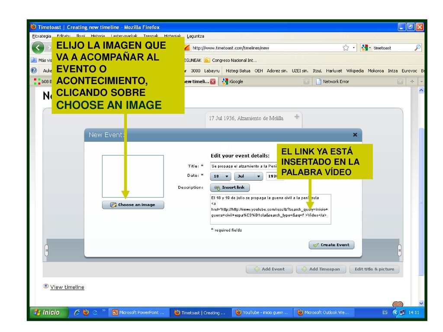Click the Eurovoc toolbar button
The height and width of the screenshot is (332, 443).
click(409, 70)
